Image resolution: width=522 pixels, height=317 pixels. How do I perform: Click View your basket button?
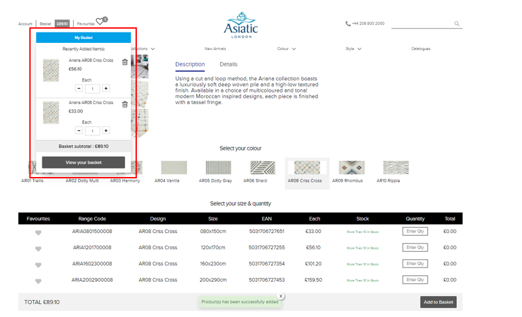(83, 162)
